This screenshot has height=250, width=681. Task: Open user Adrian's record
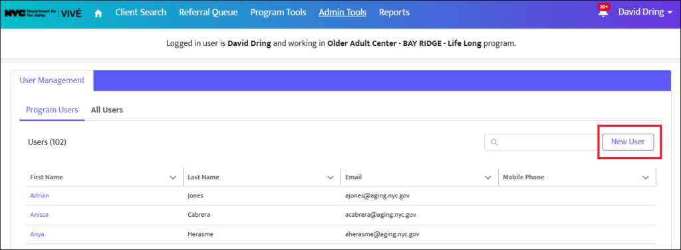tap(39, 195)
